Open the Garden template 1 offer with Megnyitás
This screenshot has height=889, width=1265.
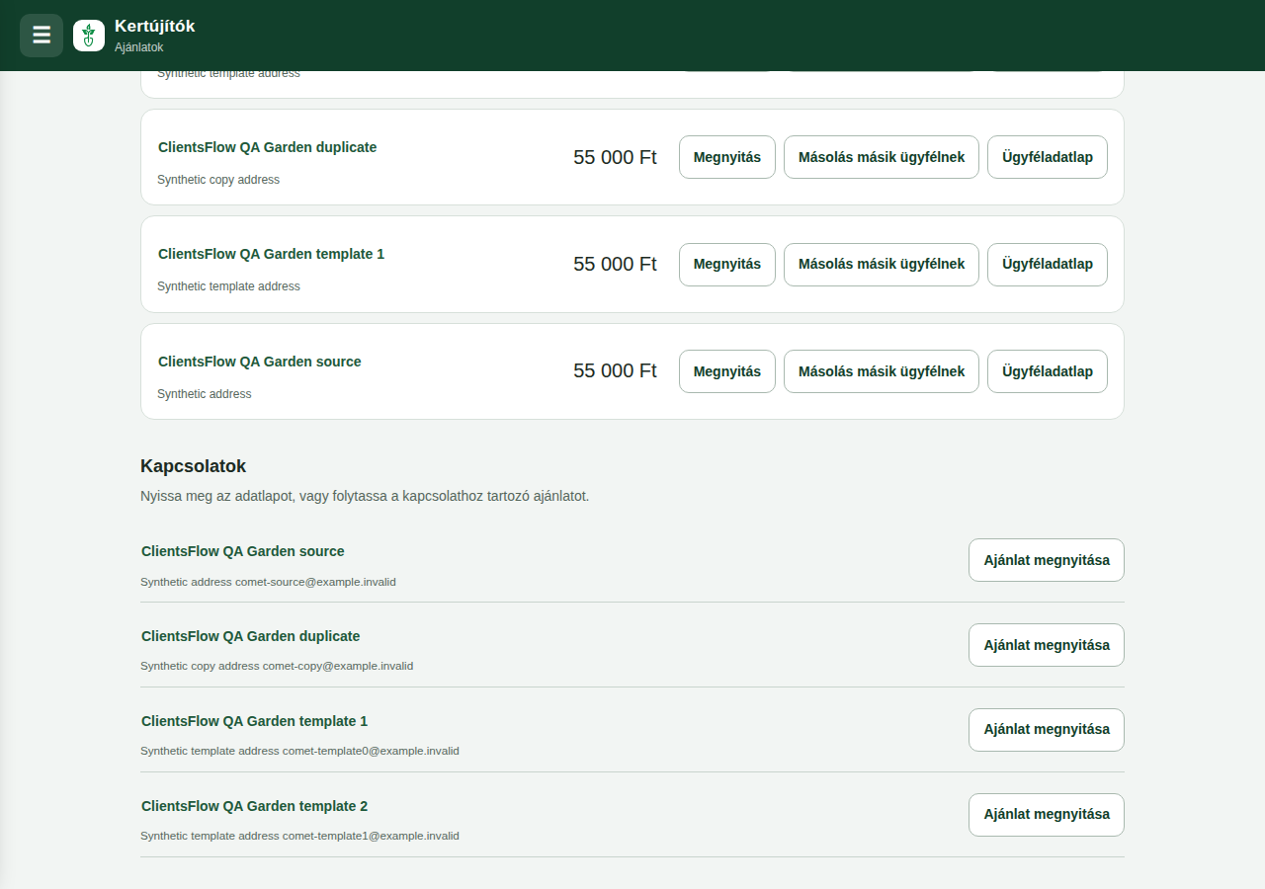727,265
